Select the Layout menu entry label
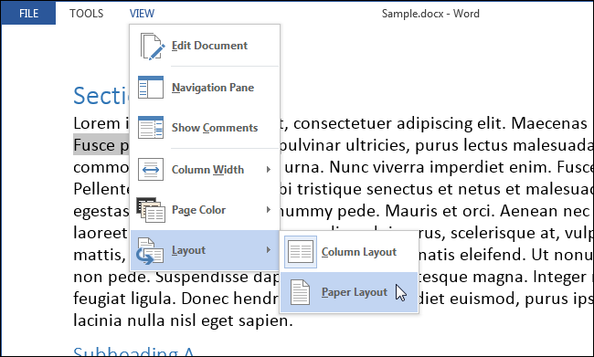 click(x=188, y=250)
